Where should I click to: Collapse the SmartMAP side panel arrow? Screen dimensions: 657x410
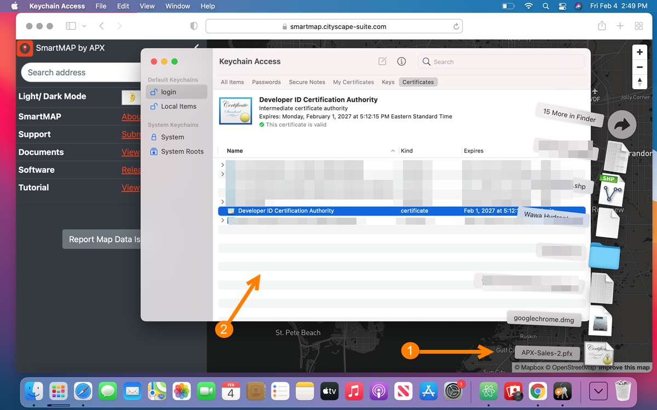pyautogui.click(x=197, y=48)
